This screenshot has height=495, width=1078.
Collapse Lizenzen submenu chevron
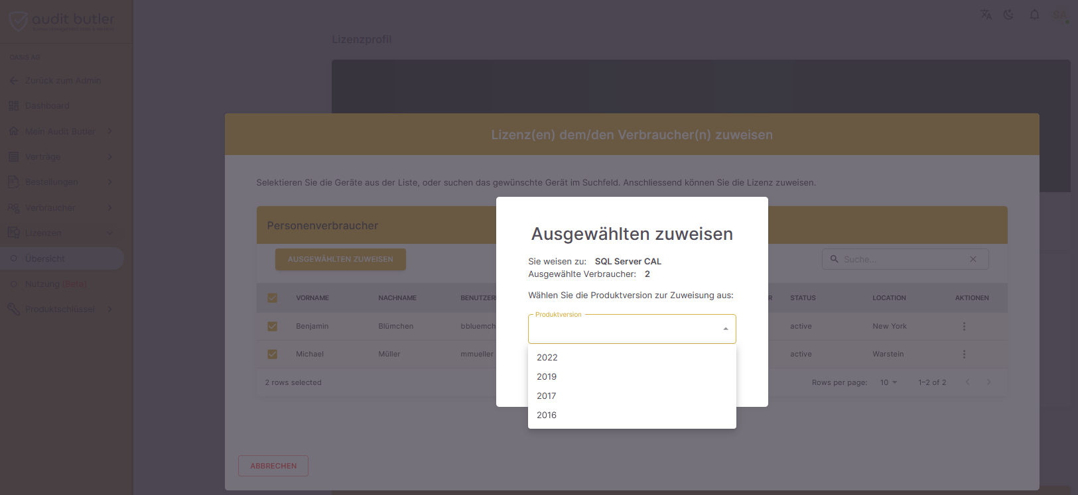(x=110, y=233)
